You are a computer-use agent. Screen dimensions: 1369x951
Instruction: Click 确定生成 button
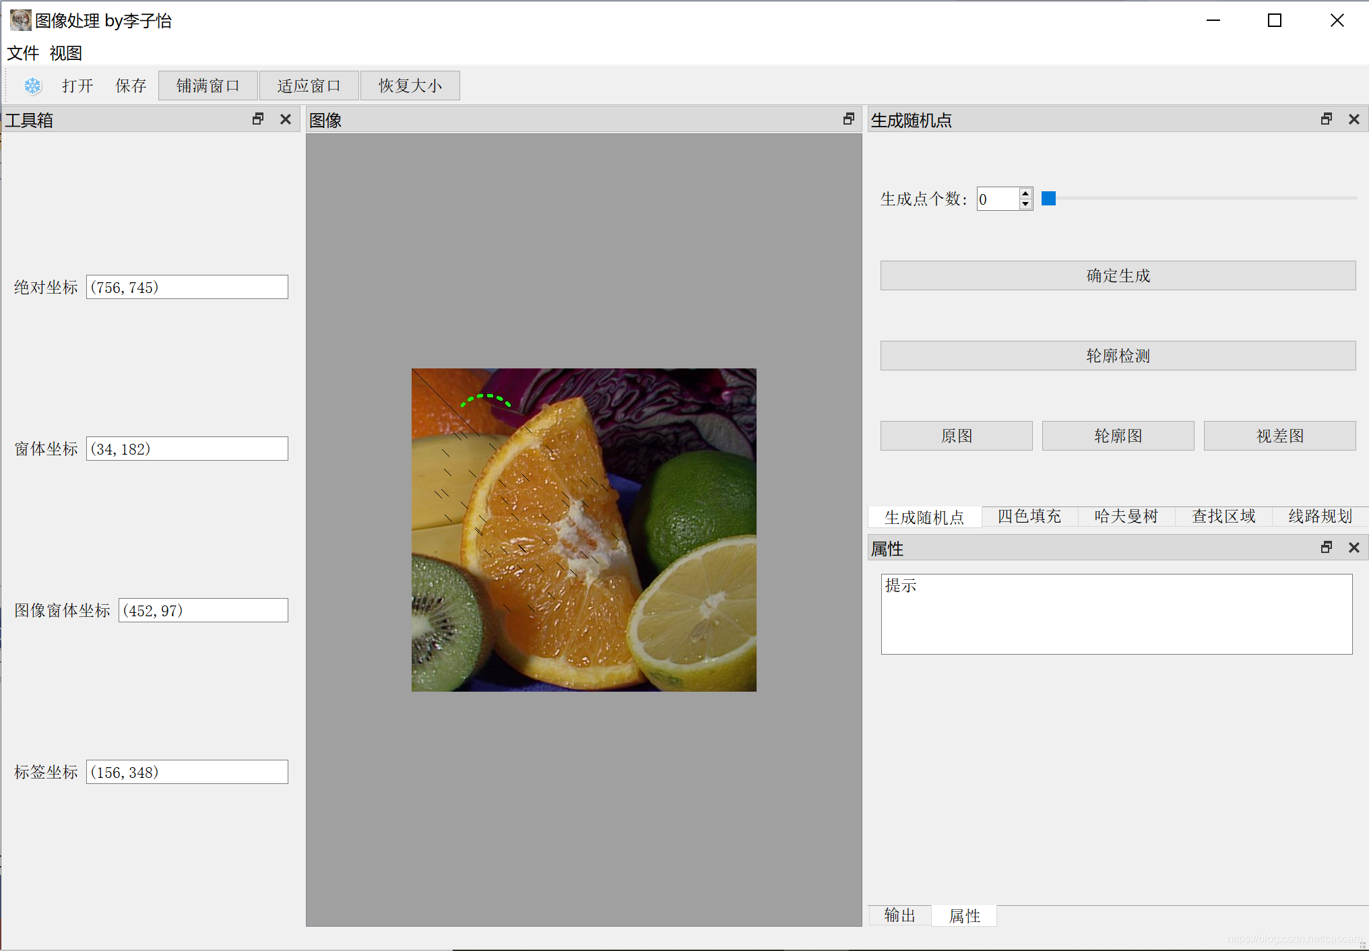(x=1118, y=275)
